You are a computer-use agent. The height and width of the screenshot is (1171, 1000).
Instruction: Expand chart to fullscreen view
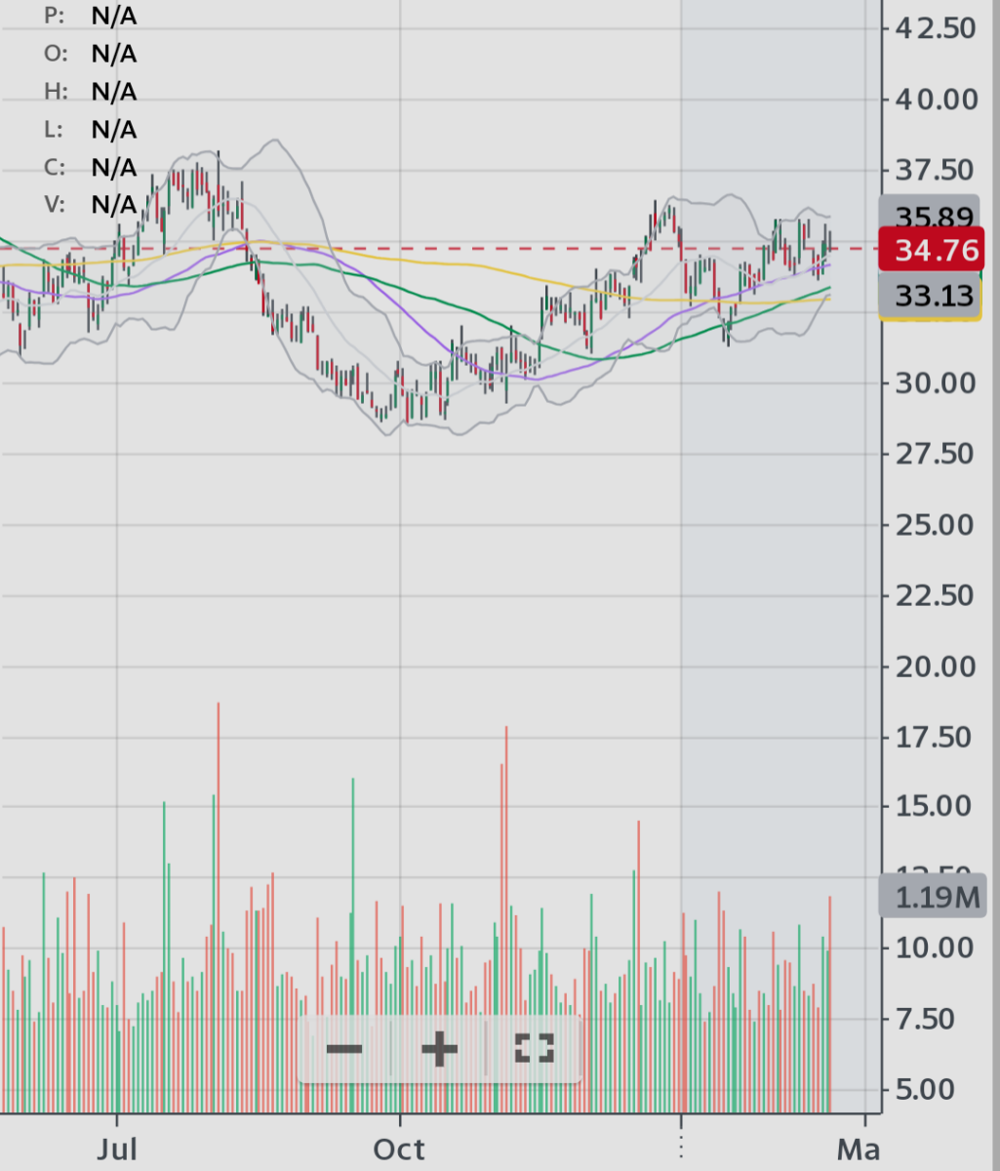pyautogui.click(x=534, y=1049)
